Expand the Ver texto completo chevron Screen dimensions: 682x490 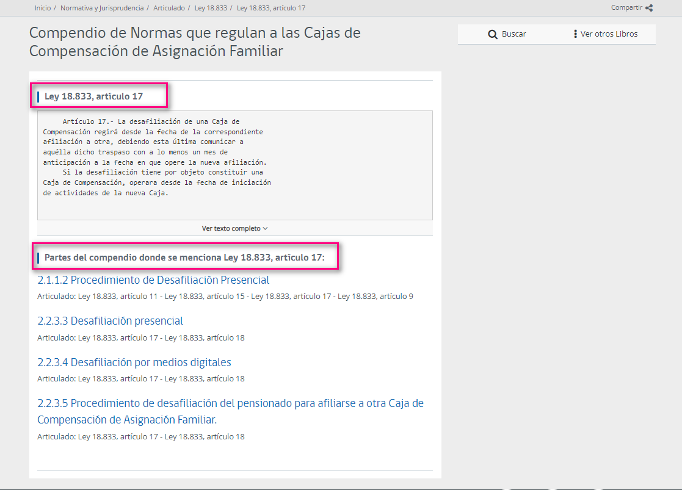point(265,229)
